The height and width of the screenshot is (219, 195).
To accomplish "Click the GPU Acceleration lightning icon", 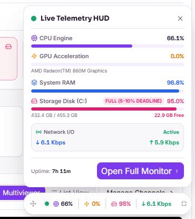I will pos(34,56).
